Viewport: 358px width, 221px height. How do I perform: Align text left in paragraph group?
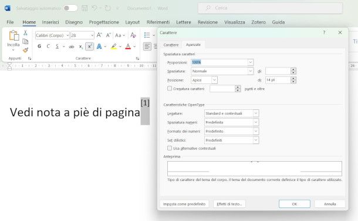pyautogui.click(x=147, y=46)
